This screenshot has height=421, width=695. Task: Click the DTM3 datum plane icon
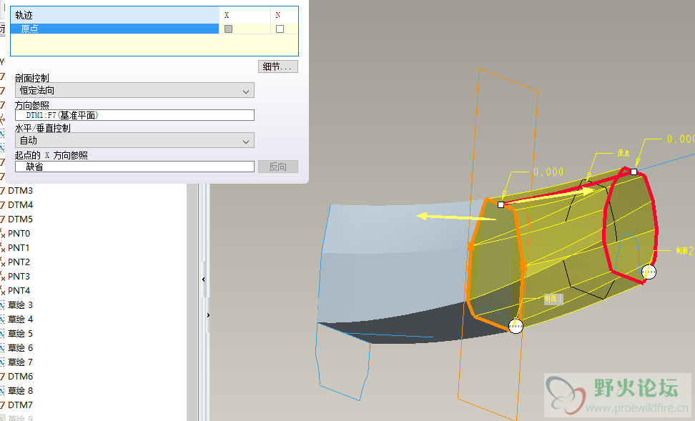point(3,191)
